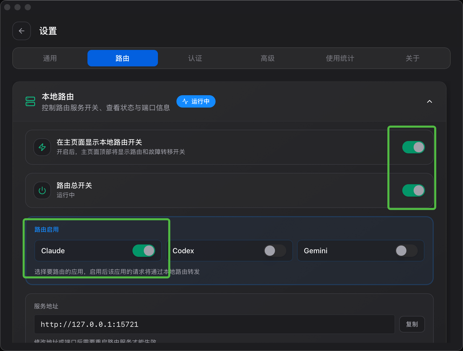The image size is (463, 351).
Task: Click the power icon beside 路由总开关
Action: pyautogui.click(x=42, y=190)
